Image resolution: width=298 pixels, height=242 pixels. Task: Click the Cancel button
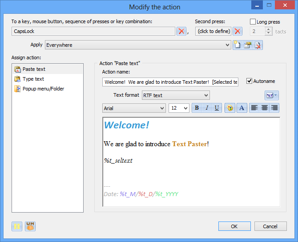click(270, 226)
